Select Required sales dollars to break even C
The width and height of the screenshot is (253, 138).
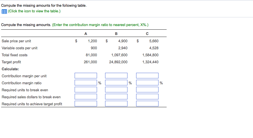[147, 97]
